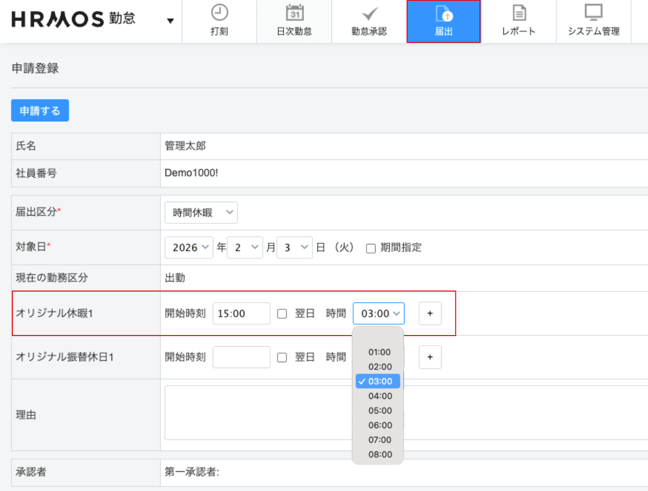Open the year 2026 dropdown
The height and width of the screenshot is (491, 648).
(189, 248)
